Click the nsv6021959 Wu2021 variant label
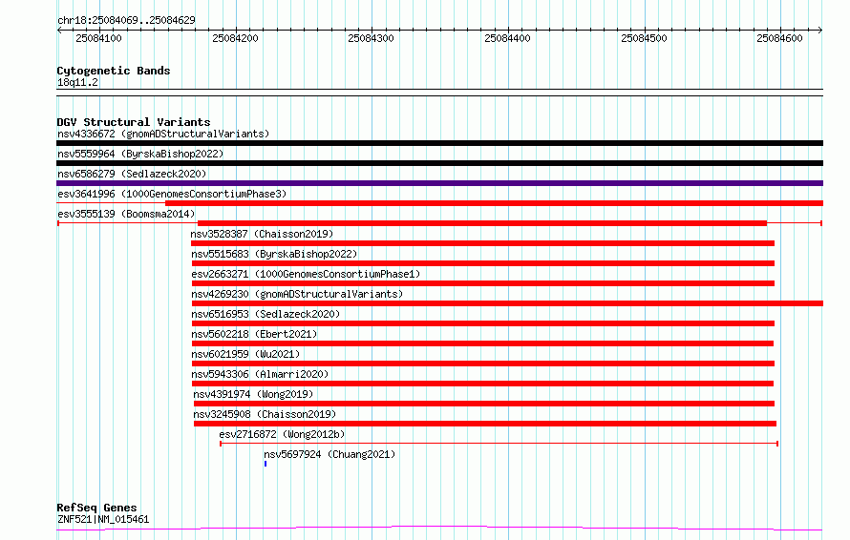This screenshot has width=850, height=540. [246, 354]
